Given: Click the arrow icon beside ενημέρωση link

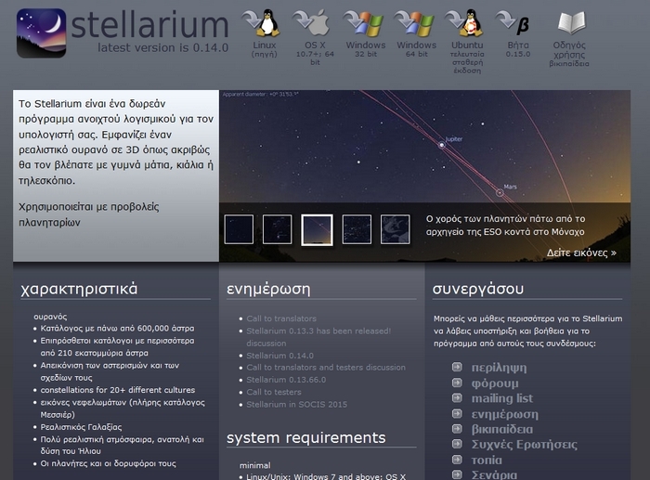Looking at the screenshot, I should (x=457, y=413).
